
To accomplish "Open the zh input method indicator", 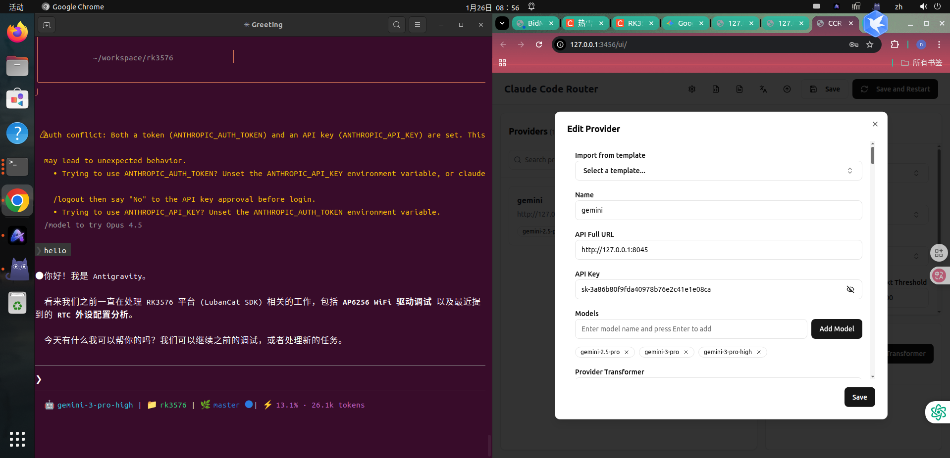I will click(x=898, y=7).
